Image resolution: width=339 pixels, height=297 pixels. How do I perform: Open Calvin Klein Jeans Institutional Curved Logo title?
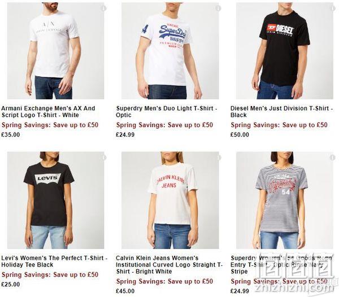(x=169, y=265)
